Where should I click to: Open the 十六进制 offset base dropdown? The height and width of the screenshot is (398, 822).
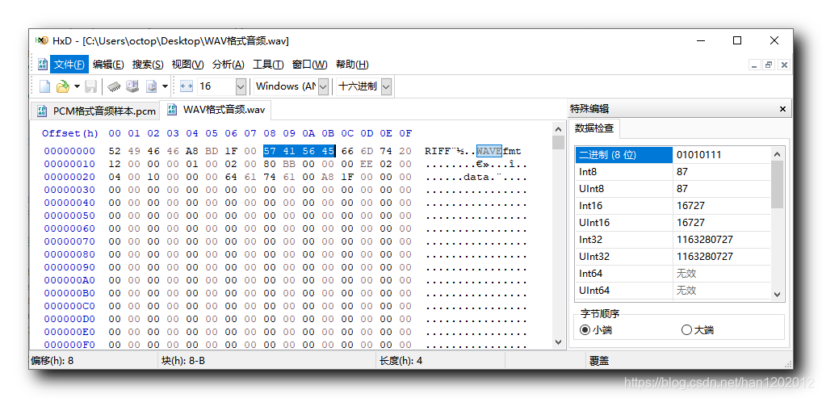(386, 86)
